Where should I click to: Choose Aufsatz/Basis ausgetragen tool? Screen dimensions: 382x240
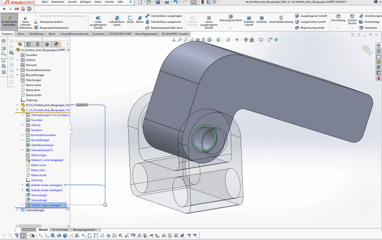coord(164,16)
